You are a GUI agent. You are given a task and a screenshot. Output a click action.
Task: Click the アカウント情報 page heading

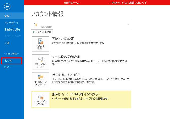tap(47, 14)
